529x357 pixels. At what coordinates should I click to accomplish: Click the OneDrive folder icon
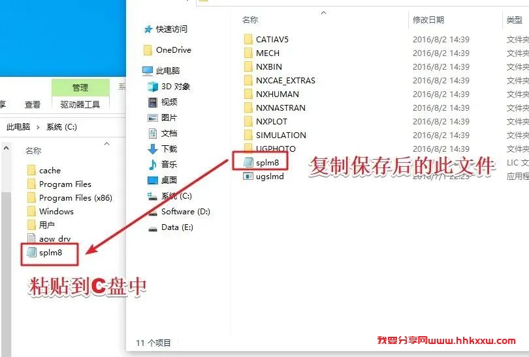148,50
